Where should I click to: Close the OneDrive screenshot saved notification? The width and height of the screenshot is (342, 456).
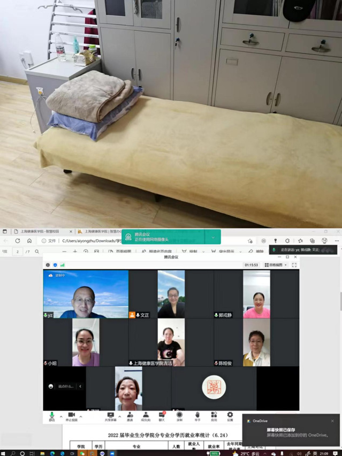332,421
